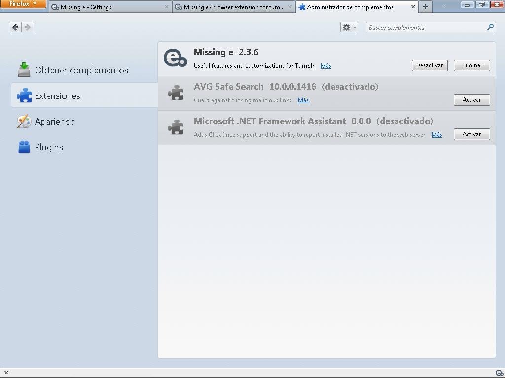Open the gear tools dropdown menu
Image resolution: width=505 pixels, height=378 pixels.
pyautogui.click(x=349, y=28)
